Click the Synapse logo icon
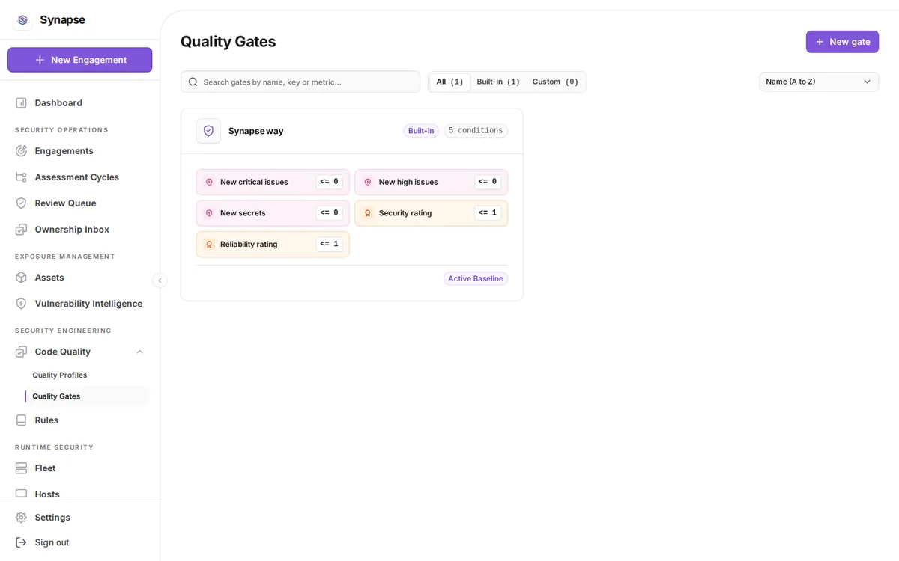899x561 pixels. pyautogui.click(x=22, y=20)
